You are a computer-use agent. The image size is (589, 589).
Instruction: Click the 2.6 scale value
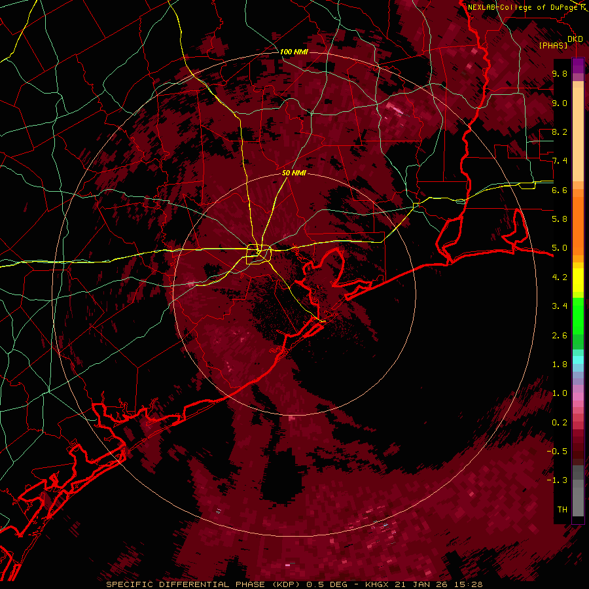pyautogui.click(x=560, y=336)
